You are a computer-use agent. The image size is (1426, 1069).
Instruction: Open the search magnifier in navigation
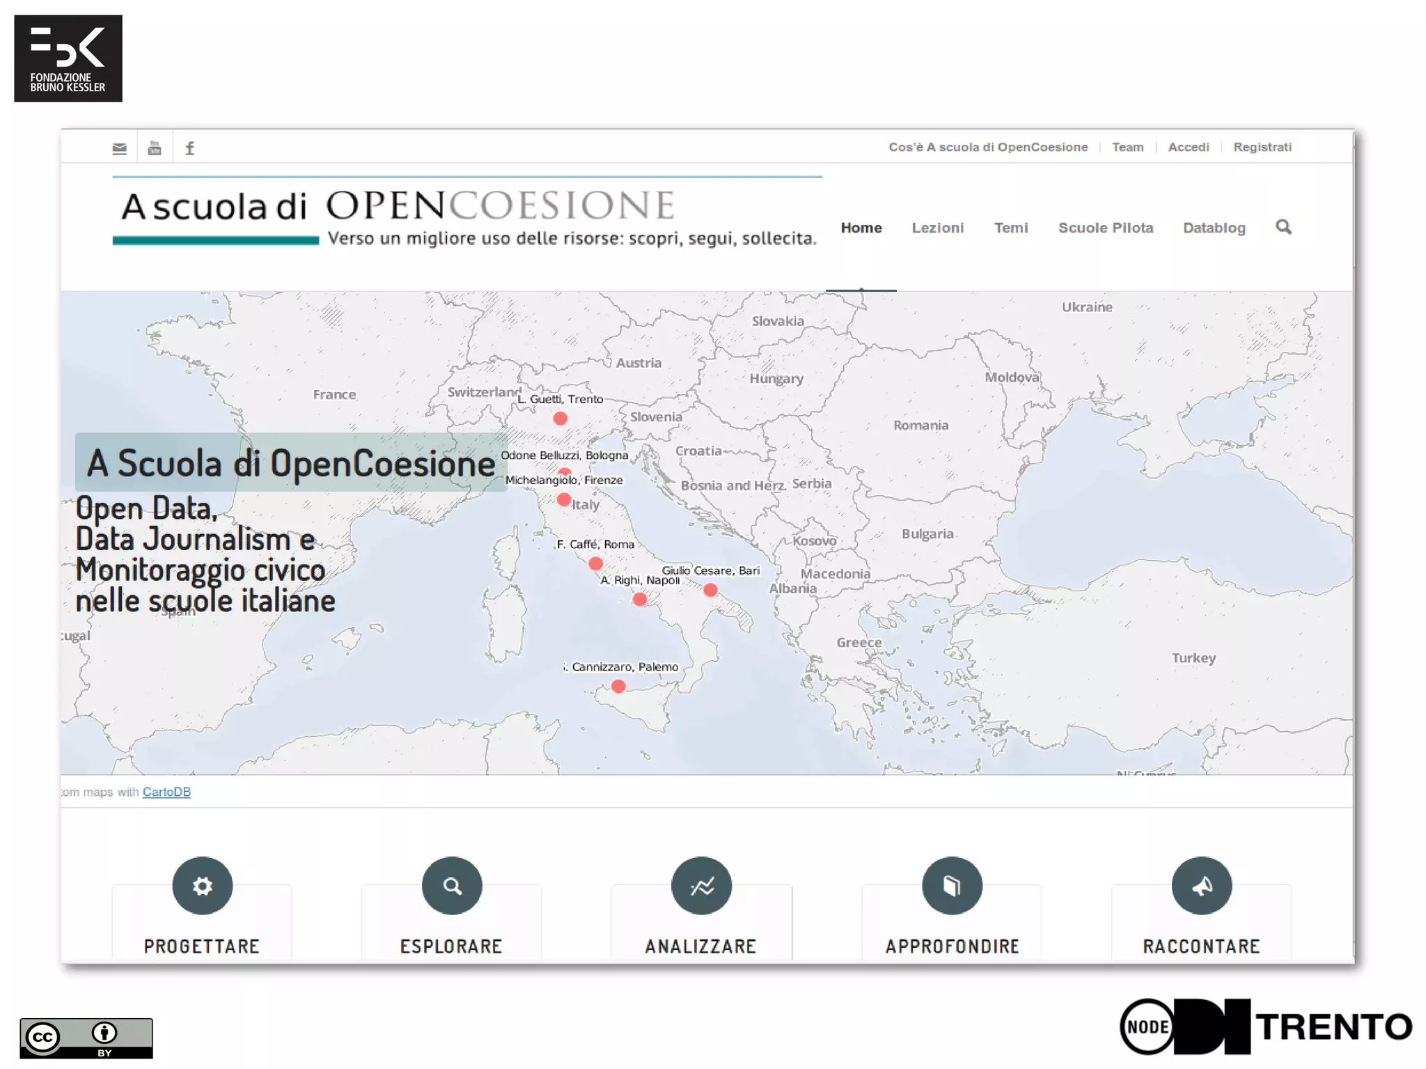point(1283,227)
